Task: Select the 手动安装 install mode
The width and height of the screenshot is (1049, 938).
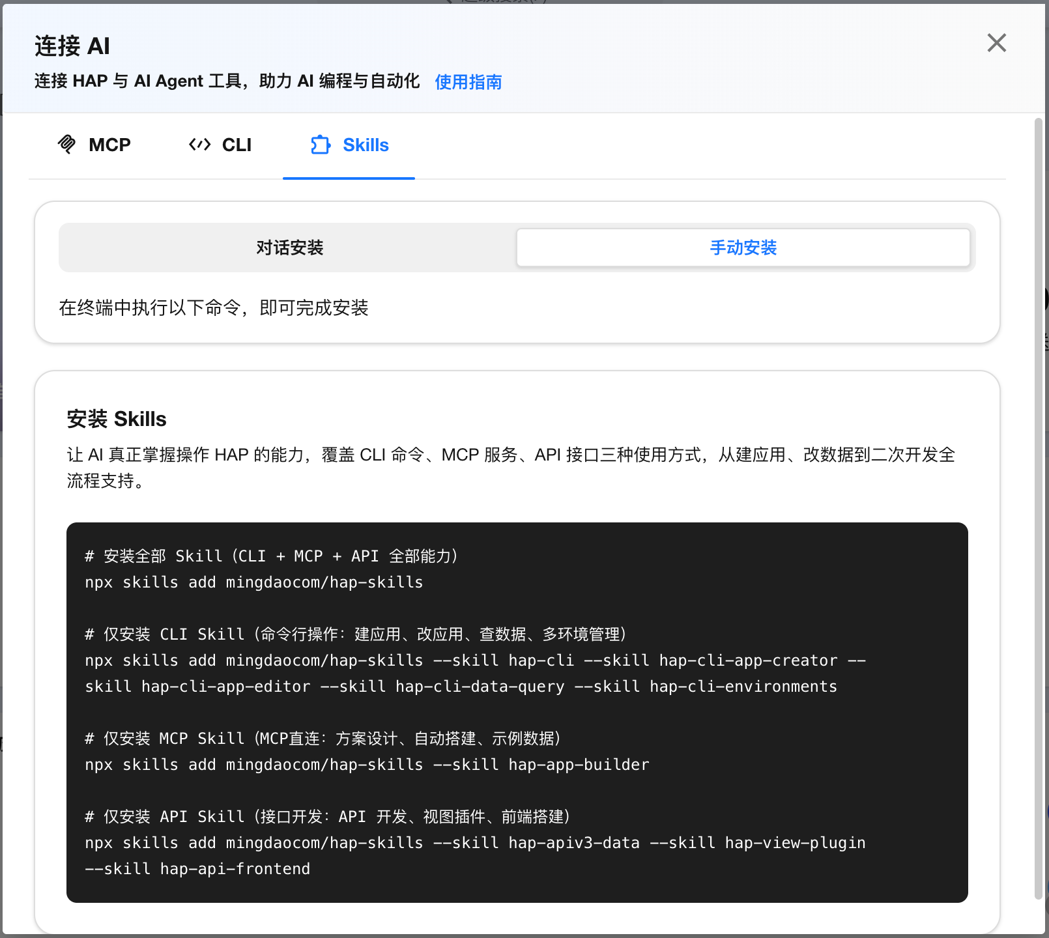Action: coord(743,248)
